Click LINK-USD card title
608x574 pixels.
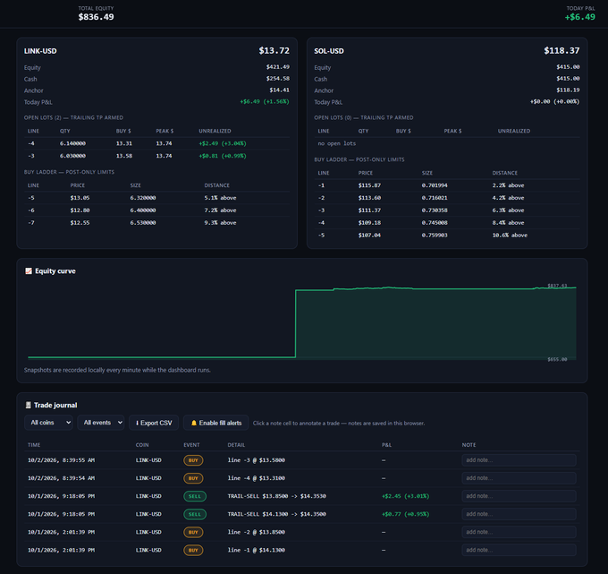point(40,51)
